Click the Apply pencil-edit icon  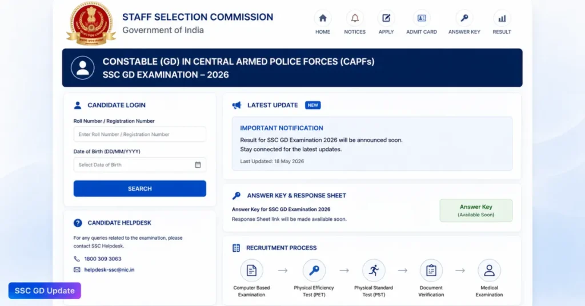point(386,18)
